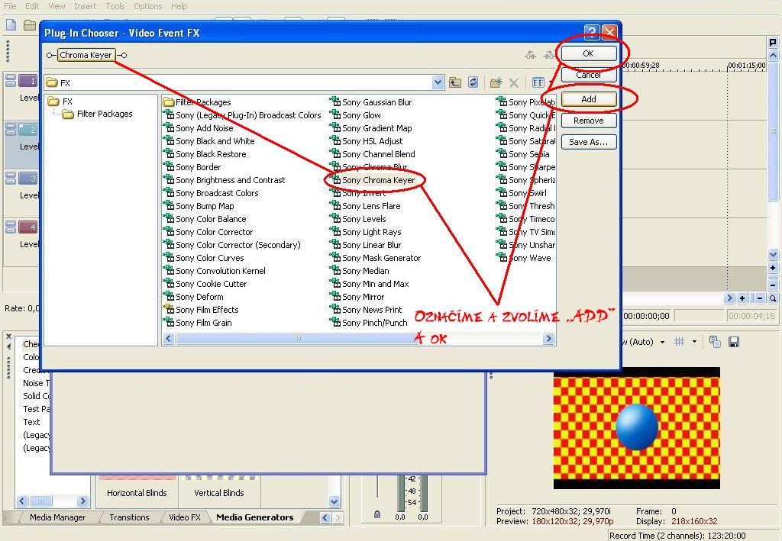Open the FX folder path dropdown
782x541 pixels.
pyautogui.click(x=438, y=82)
